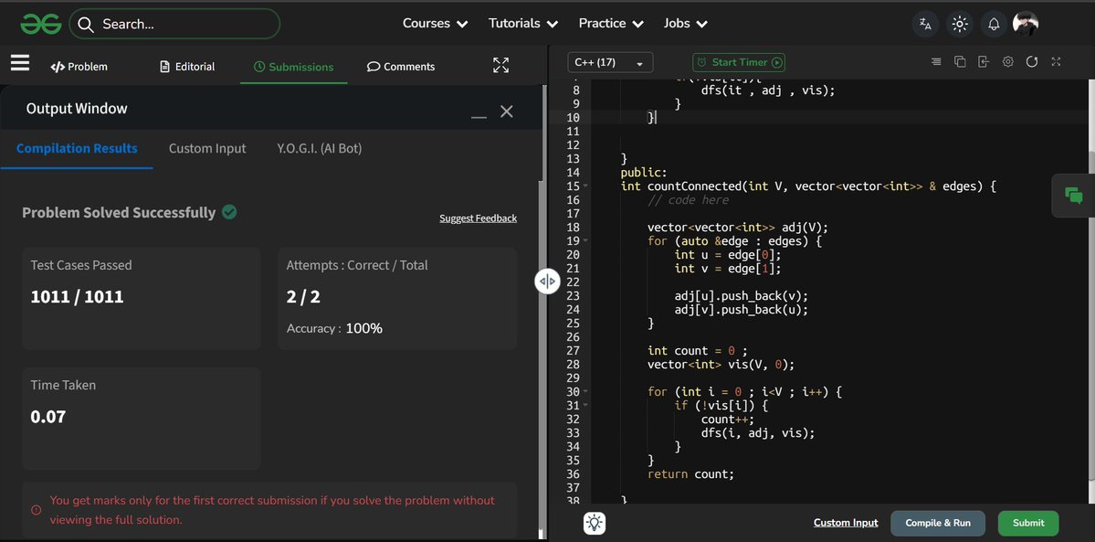Toggle light theme sun icon
The width and height of the screenshot is (1095, 542).
(x=960, y=24)
